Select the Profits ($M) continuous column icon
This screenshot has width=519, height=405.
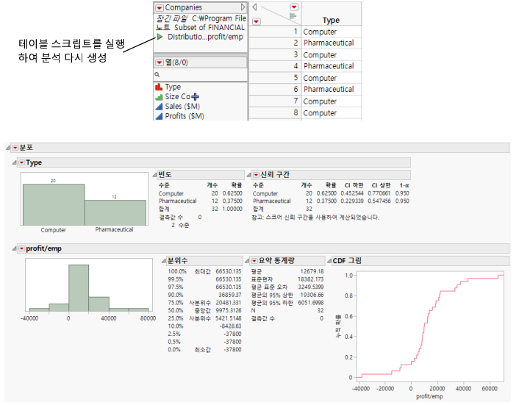159,116
